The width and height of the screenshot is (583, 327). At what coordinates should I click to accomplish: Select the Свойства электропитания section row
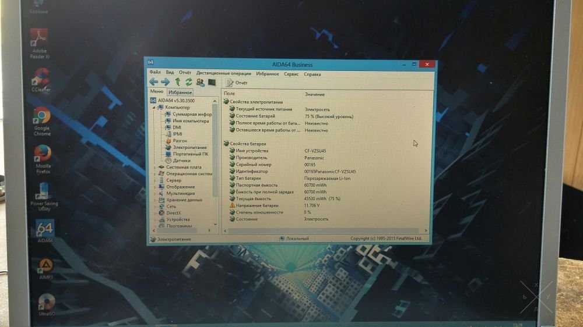coord(253,102)
